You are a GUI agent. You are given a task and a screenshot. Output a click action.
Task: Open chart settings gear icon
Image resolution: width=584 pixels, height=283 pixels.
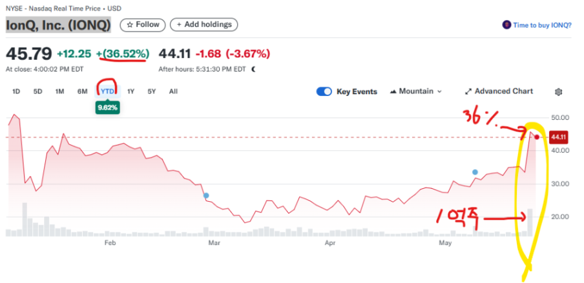click(558, 92)
